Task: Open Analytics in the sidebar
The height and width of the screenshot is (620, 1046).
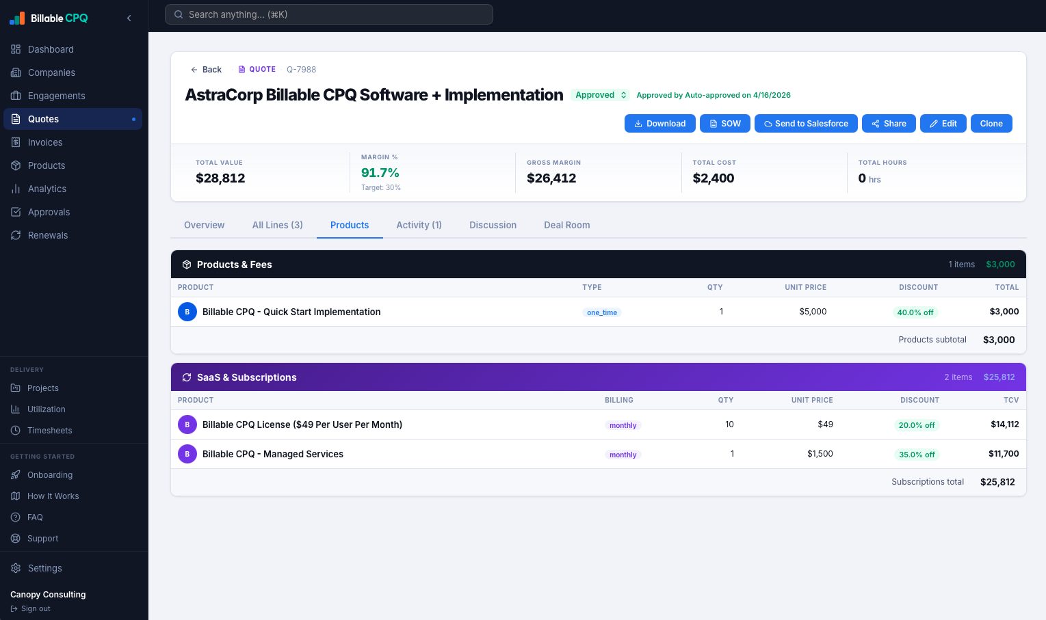Action: tap(73, 189)
